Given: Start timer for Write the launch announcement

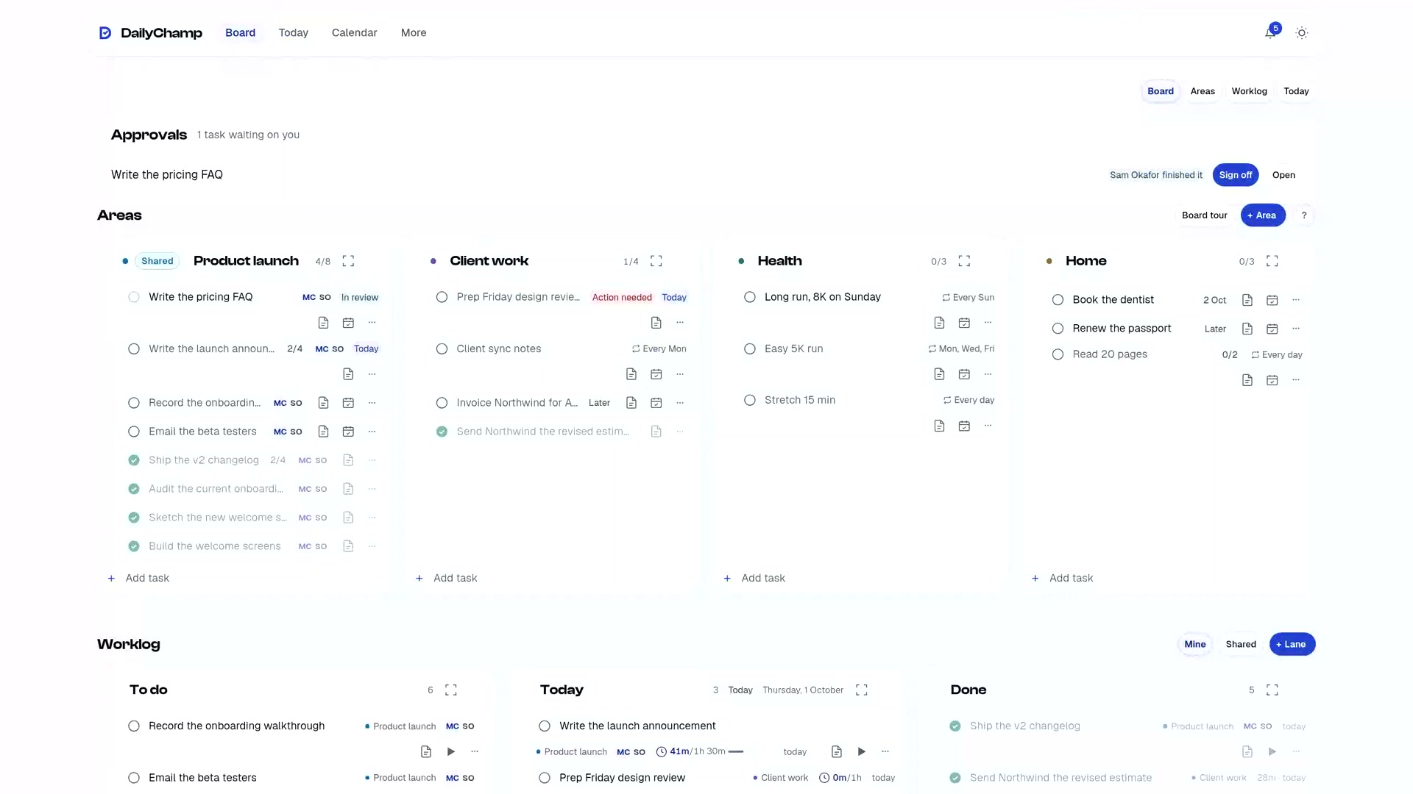Looking at the screenshot, I should click(x=862, y=751).
